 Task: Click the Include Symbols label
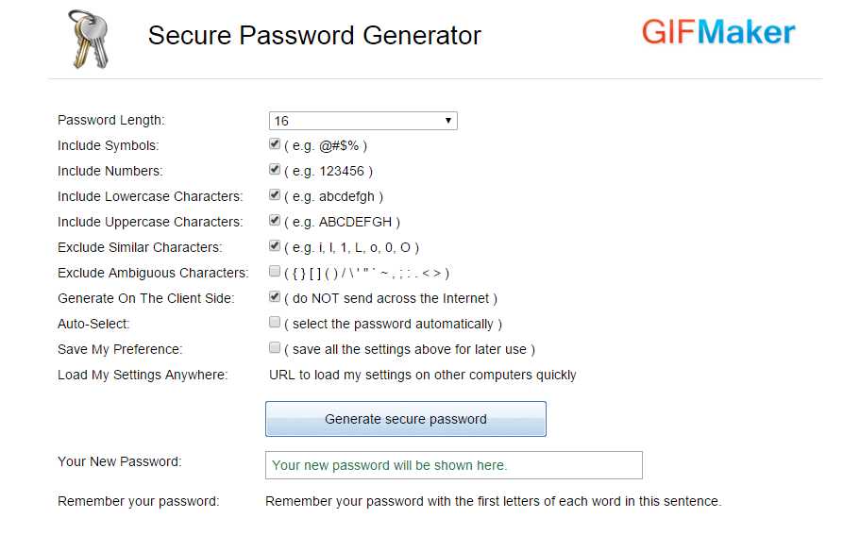tap(108, 145)
